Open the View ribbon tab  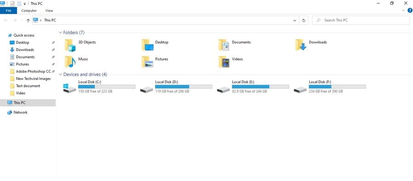tap(49, 11)
